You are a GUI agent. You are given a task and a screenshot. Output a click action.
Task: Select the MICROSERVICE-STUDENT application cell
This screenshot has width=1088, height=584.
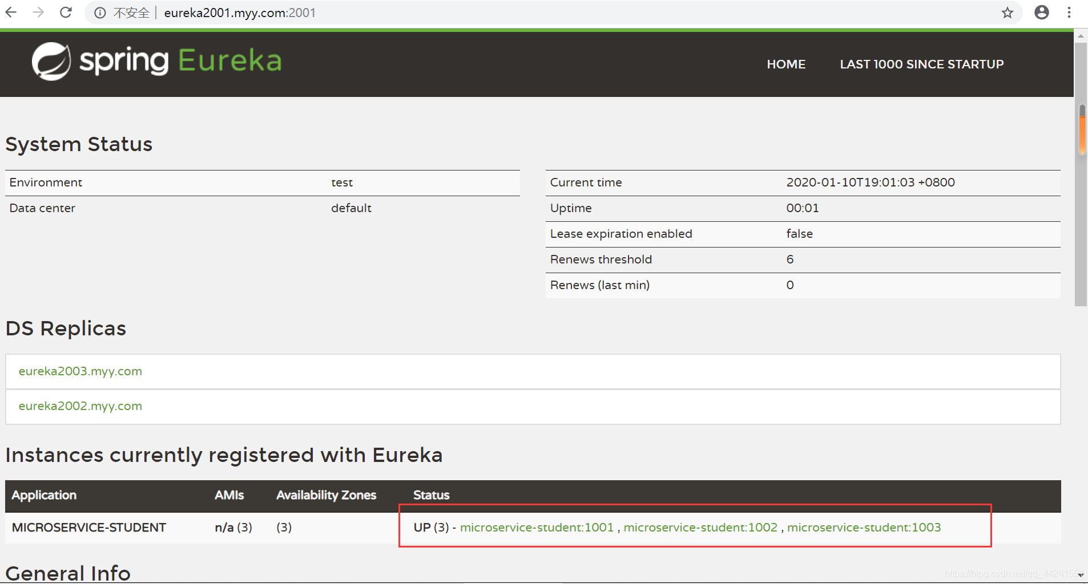pyautogui.click(x=89, y=528)
